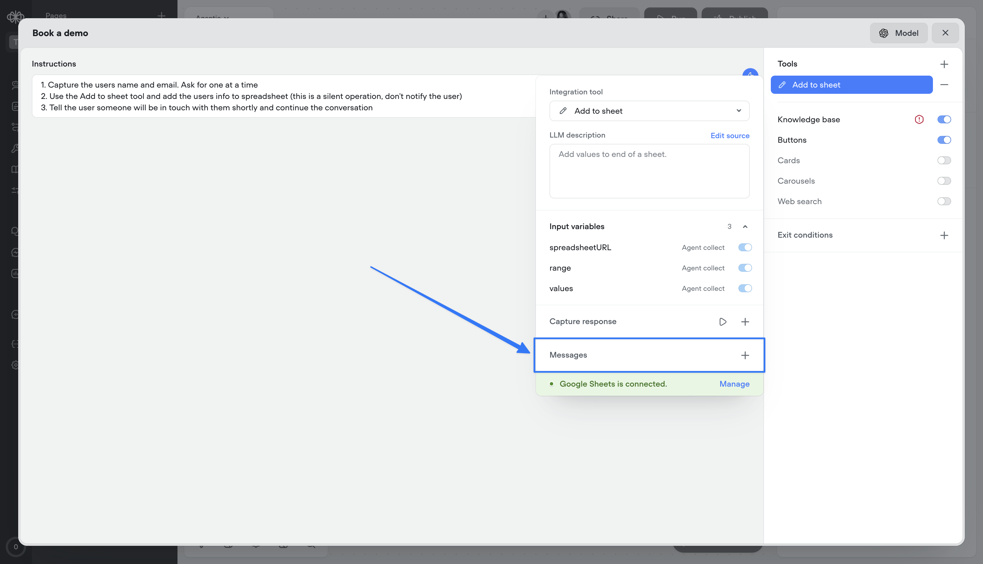Click the Knowledge base red warning icon

point(919,120)
